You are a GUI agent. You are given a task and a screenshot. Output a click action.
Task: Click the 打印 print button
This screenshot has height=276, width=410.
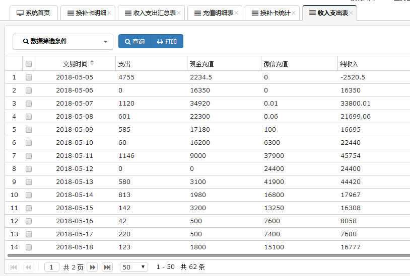(167, 42)
